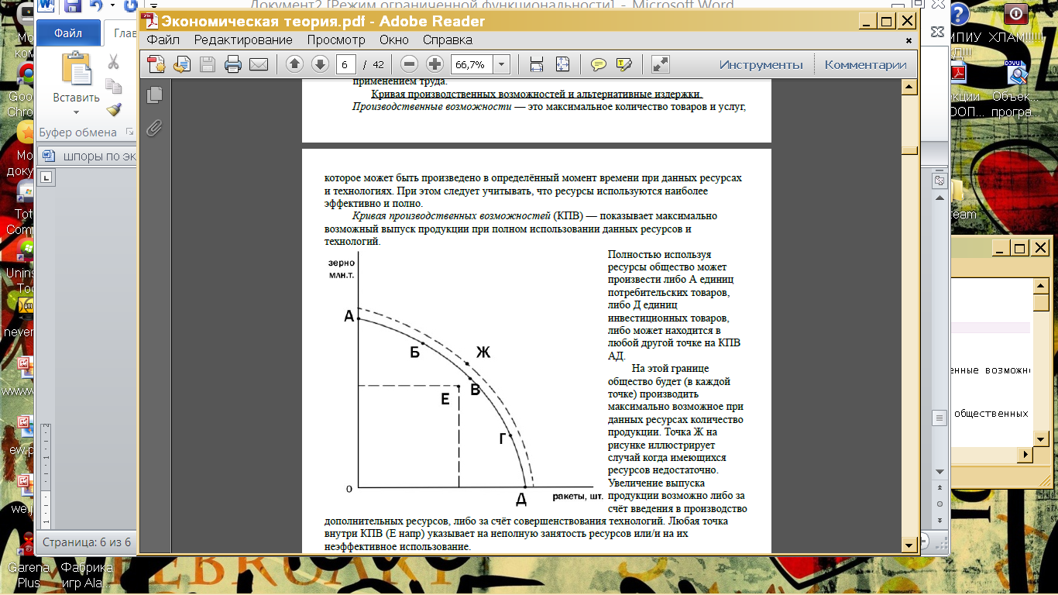Open the Редактирование menu
Viewport: 1058px width, 595px height.
[243, 40]
